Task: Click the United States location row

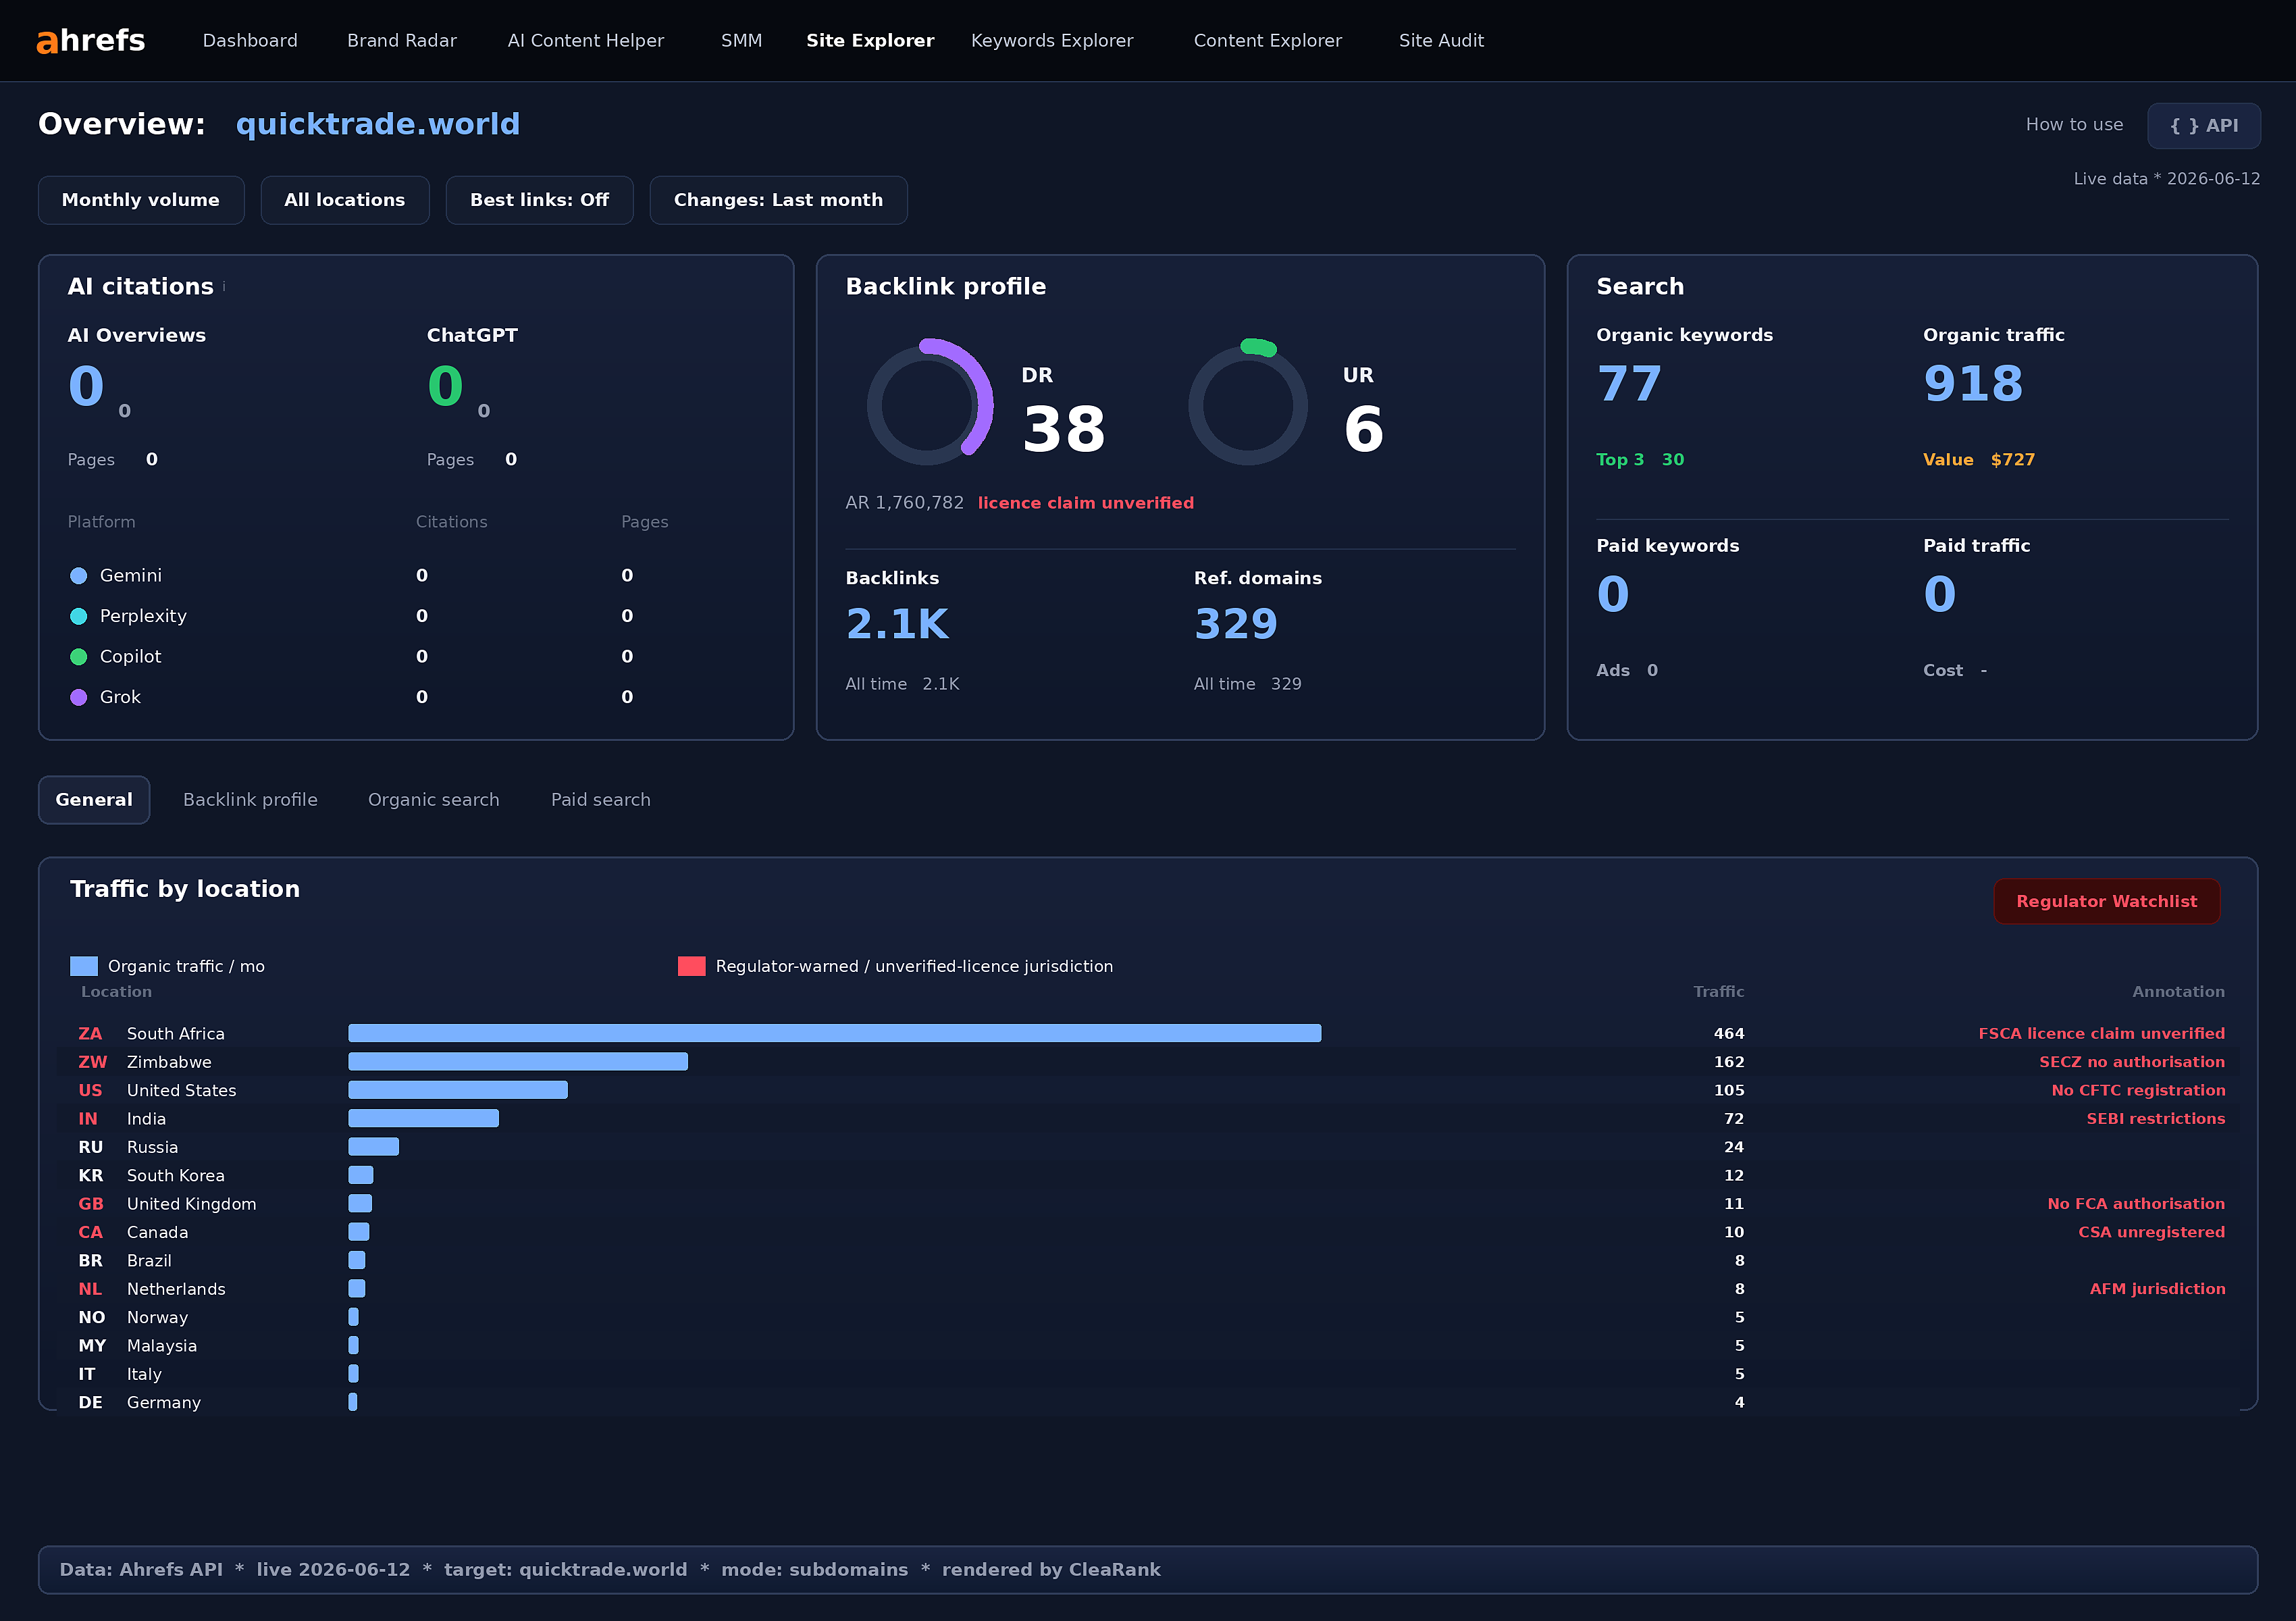Action: pyautogui.click(x=1148, y=1091)
